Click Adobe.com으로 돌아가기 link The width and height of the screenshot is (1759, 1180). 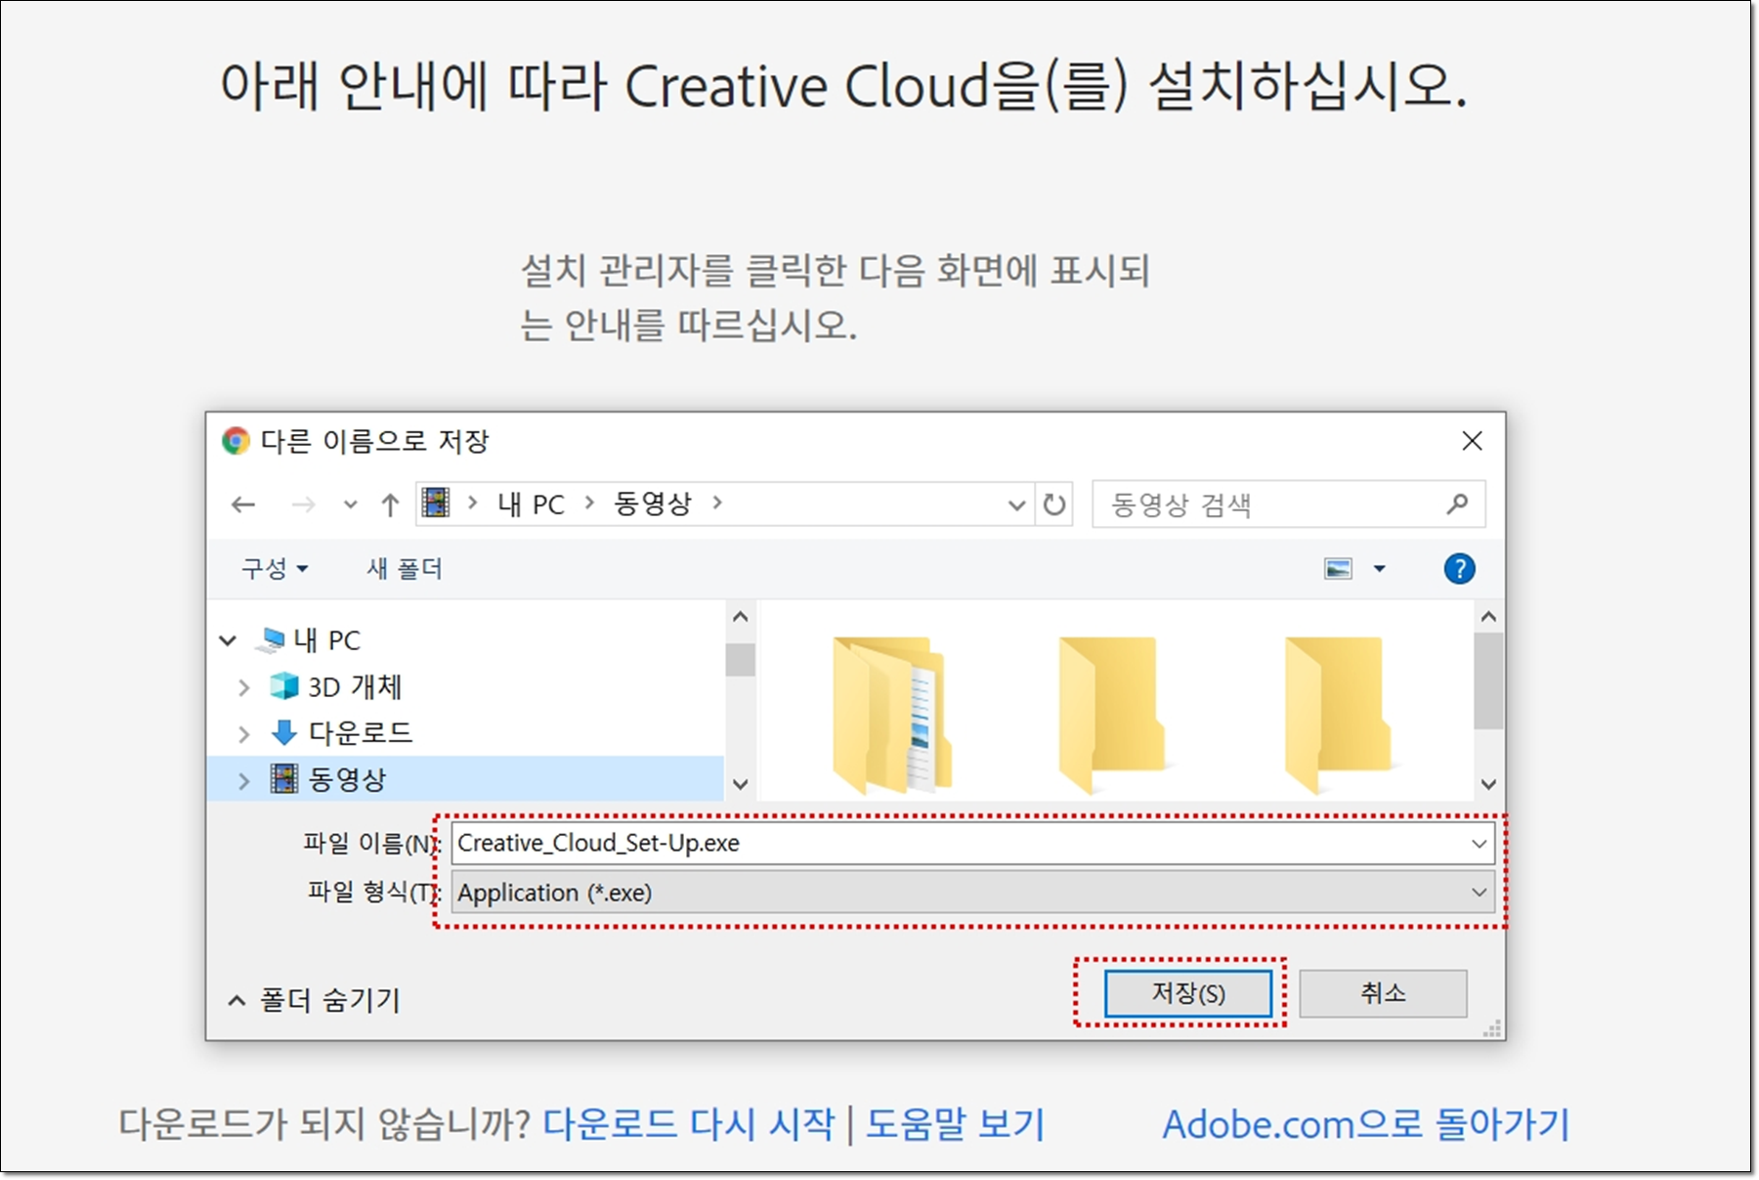pos(1365,1124)
